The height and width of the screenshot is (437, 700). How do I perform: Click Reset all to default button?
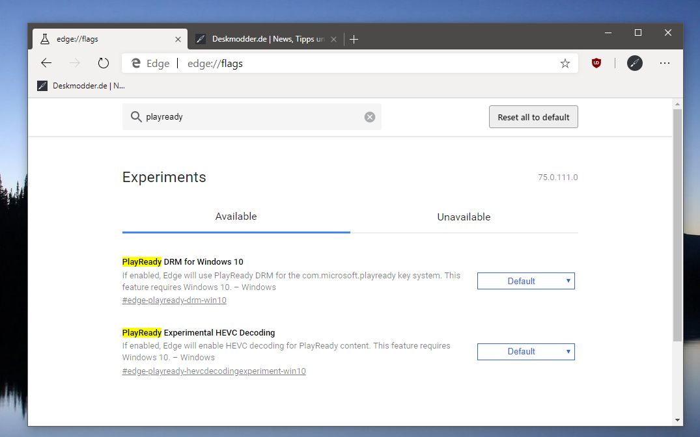pos(533,117)
